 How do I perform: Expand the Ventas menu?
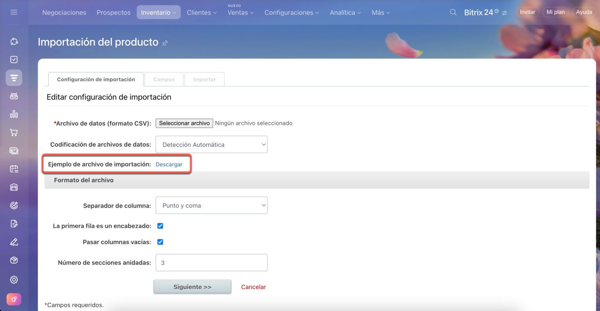point(240,13)
